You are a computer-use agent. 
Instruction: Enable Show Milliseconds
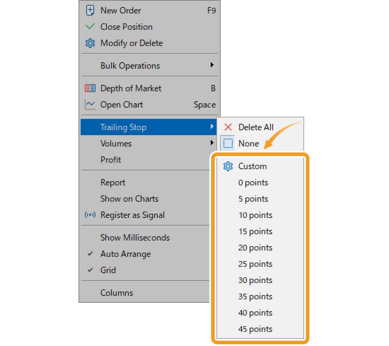pyautogui.click(x=135, y=237)
